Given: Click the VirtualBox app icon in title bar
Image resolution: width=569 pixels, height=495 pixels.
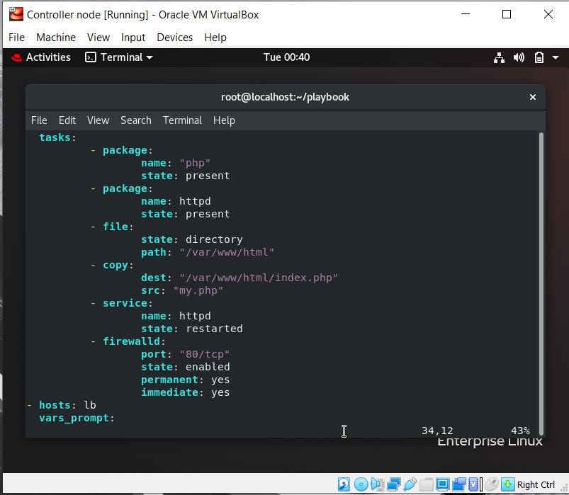Looking at the screenshot, I should point(16,14).
